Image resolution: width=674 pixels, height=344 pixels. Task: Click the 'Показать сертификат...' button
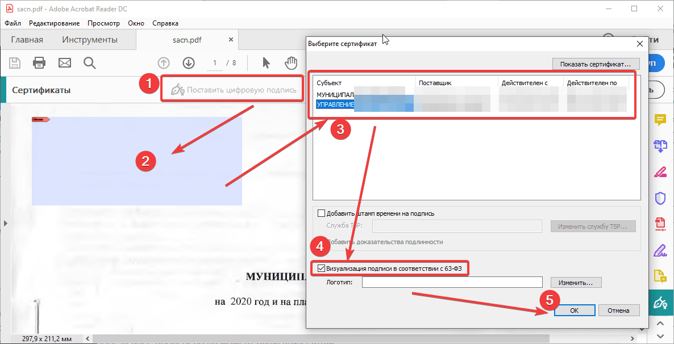point(596,64)
